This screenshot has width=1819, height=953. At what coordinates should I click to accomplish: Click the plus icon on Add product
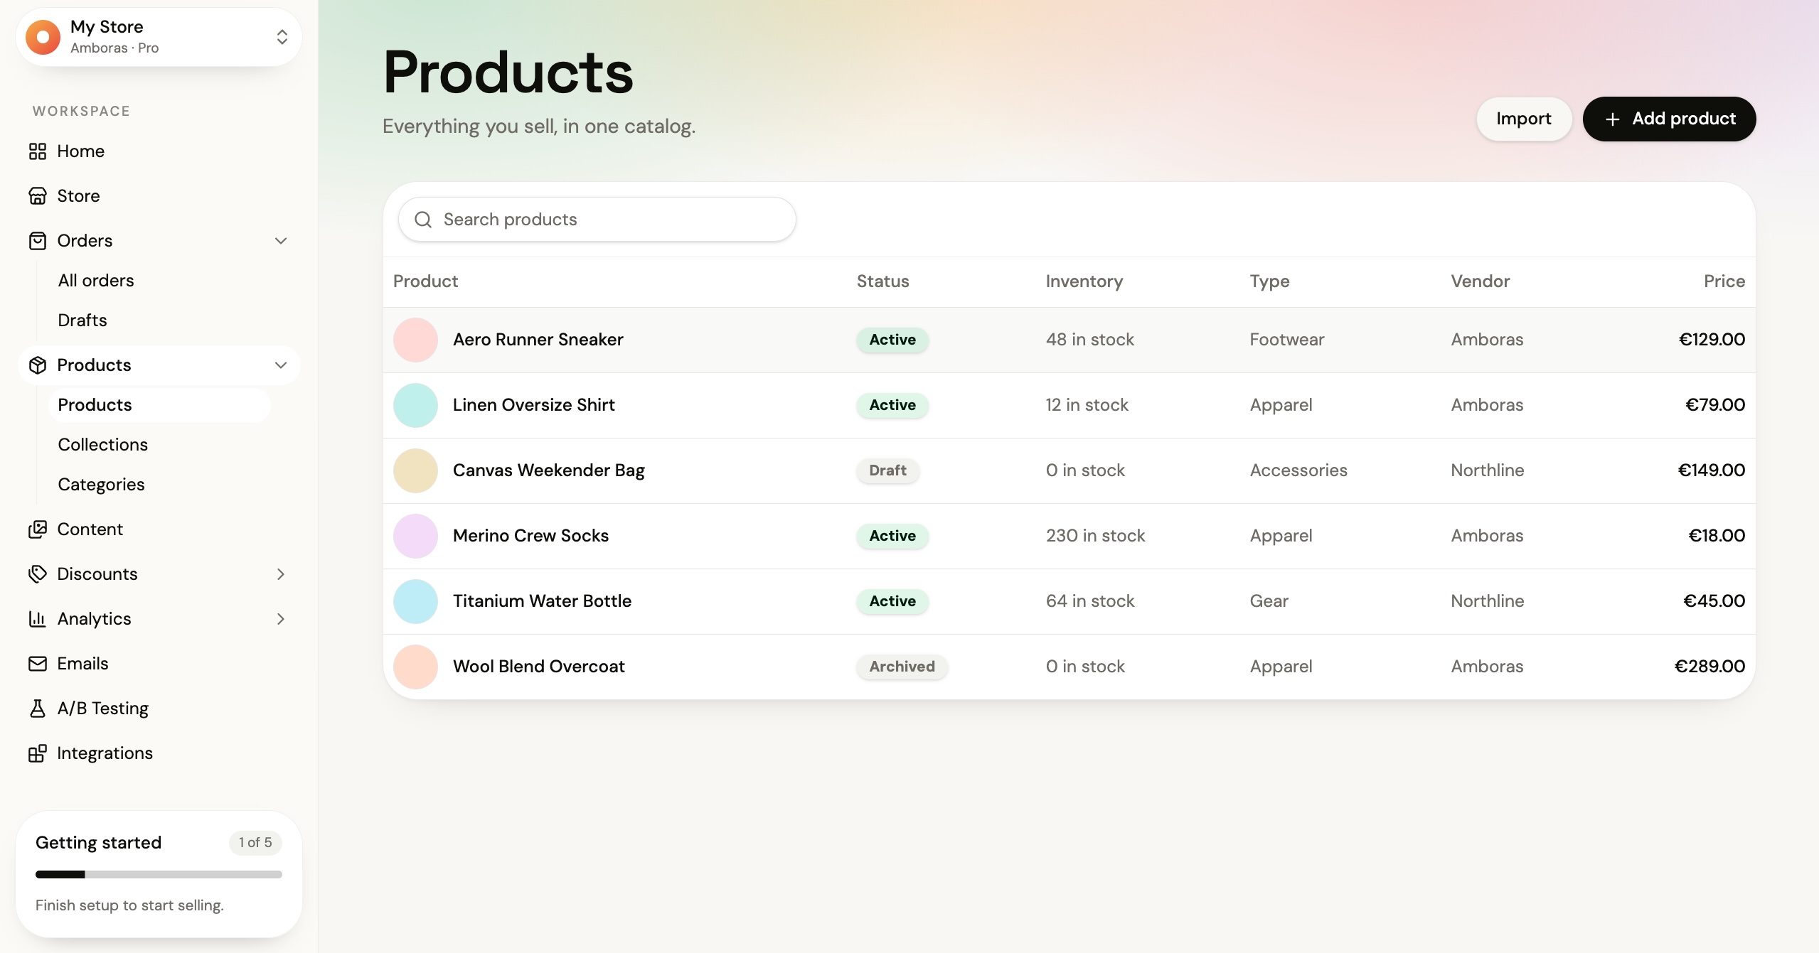pyautogui.click(x=1613, y=119)
